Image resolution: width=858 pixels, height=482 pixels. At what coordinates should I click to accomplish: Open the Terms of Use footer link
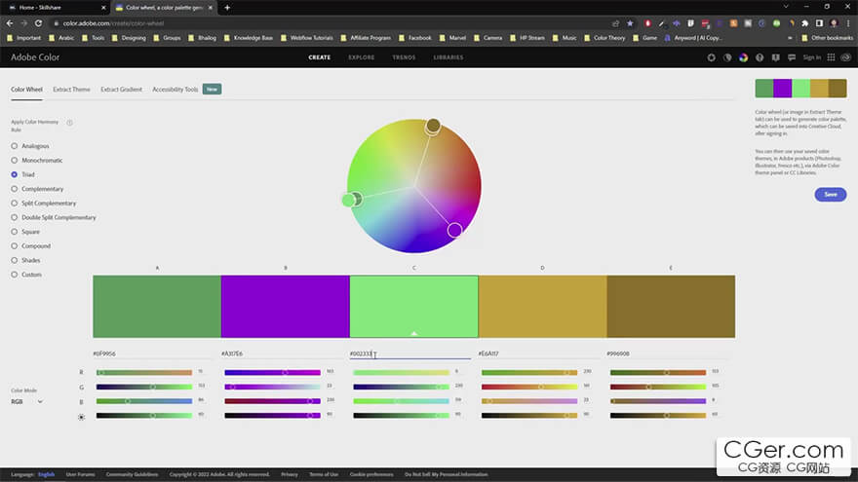tap(324, 474)
